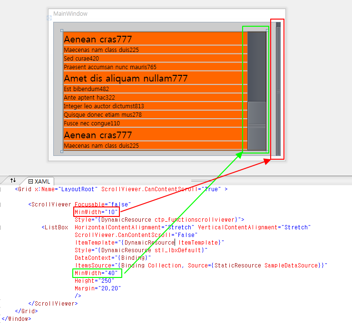Viewport: 352px width, 328px height.
Task: Click the MinWidth="40" attribute
Action: 96,273
